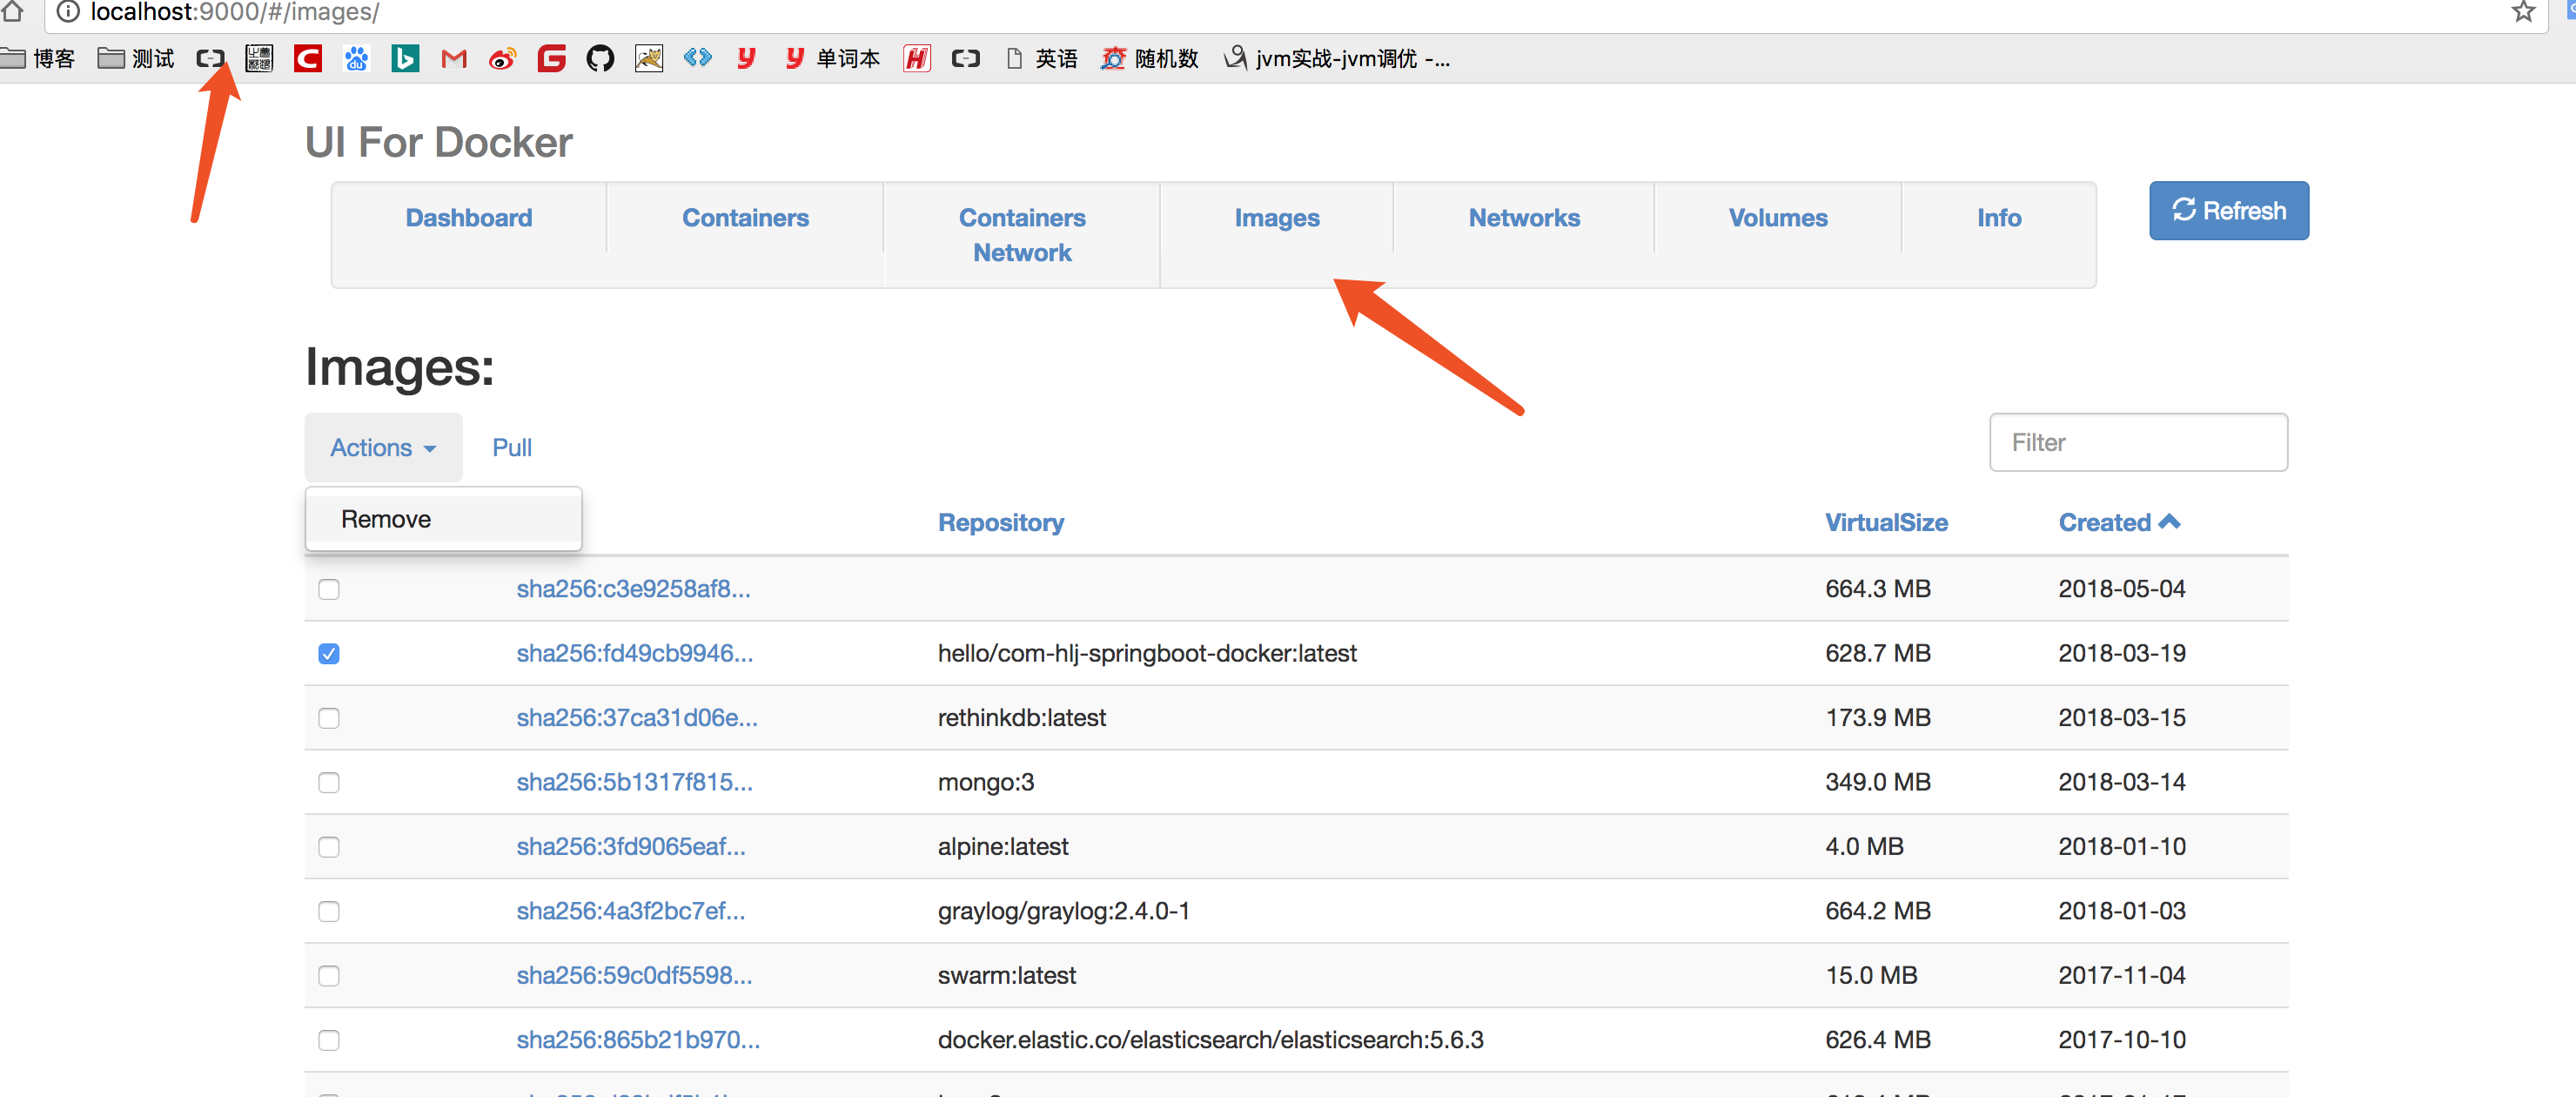Image resolution: width=2576 pixels, height=1097 pixels.
Task: Click the Pull link
Action: tap(512, 448)
